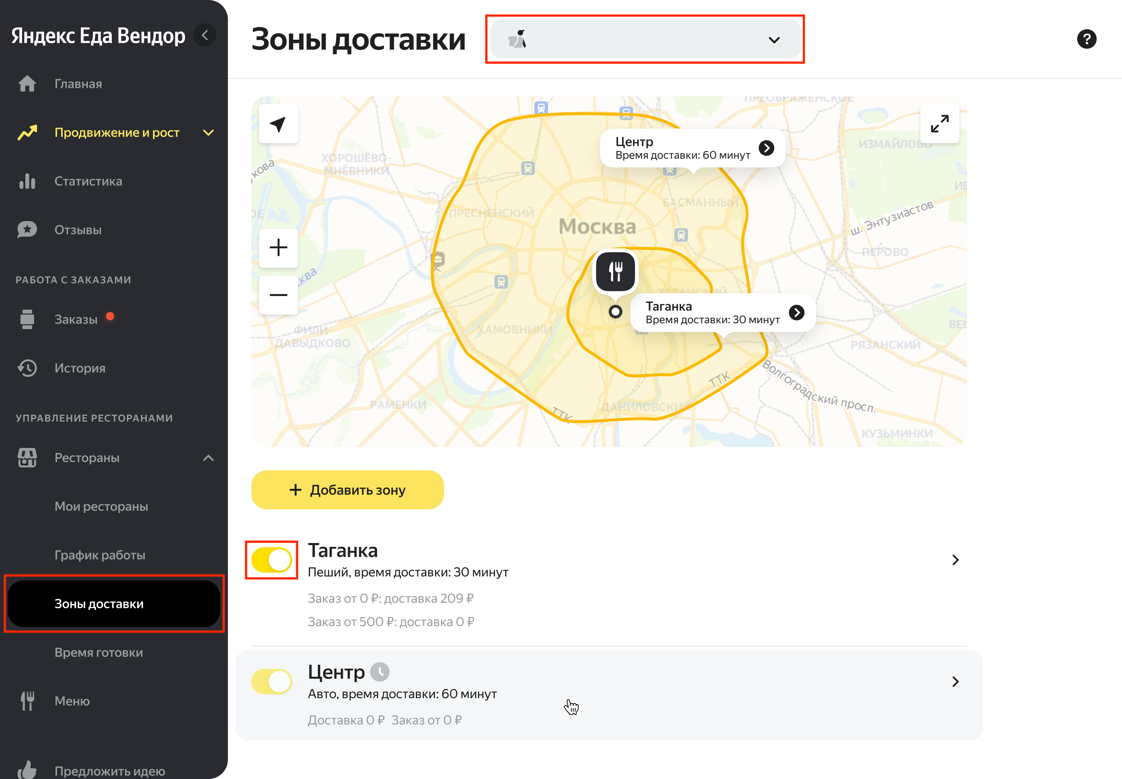Viewport: 1122px width, 779px height.
Task: Go to Заказы in the sidebar
Action: 76,319
